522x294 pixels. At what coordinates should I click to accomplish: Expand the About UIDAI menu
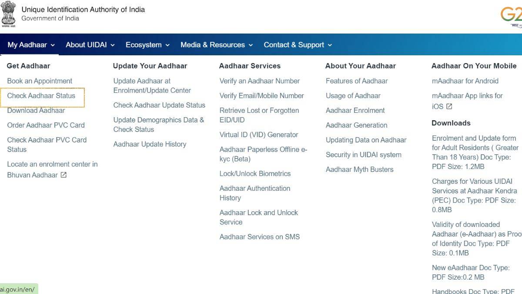[x=90, y=45]
